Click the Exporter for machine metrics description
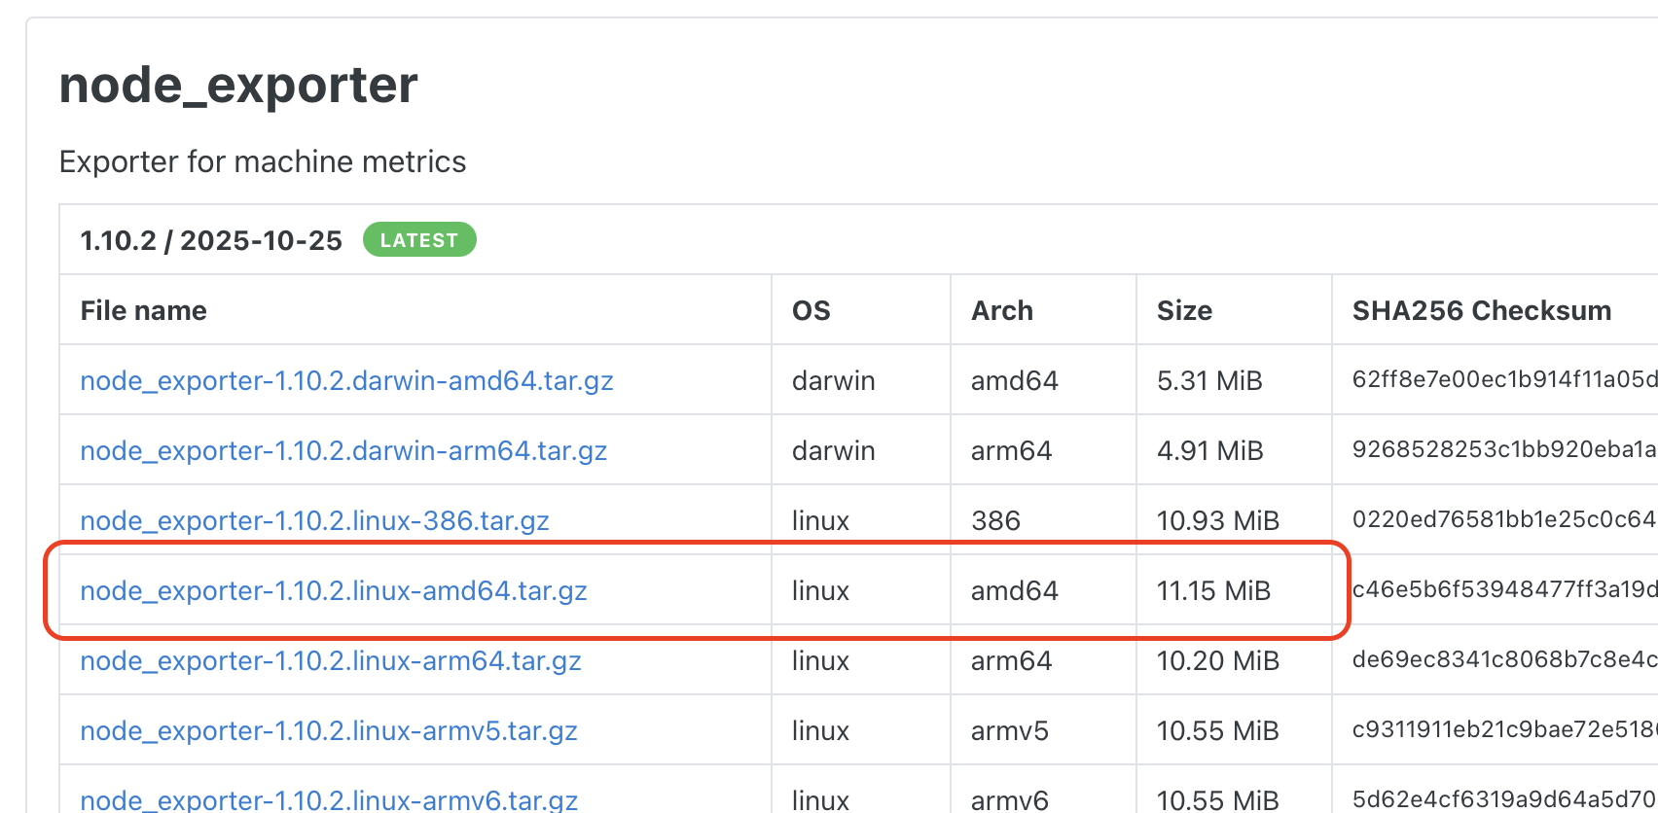 point(263,161)
